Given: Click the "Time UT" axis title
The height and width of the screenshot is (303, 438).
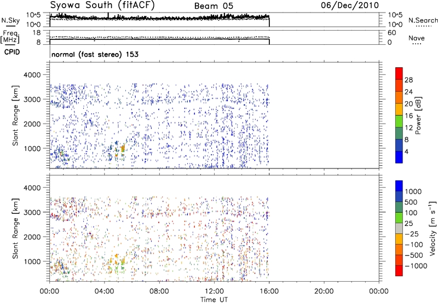Looking at the screenshot, I should click(214, 300).
